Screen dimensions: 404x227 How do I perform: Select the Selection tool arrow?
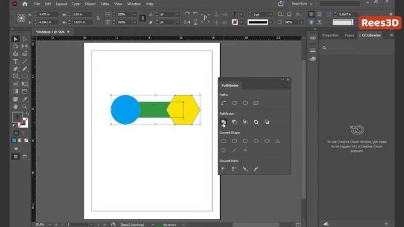coord(16,39)
